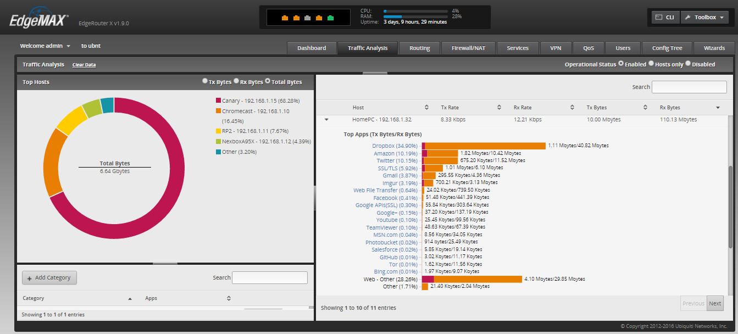
Task: Click the first orange Ethernet port icon
Action: [285, 18]
